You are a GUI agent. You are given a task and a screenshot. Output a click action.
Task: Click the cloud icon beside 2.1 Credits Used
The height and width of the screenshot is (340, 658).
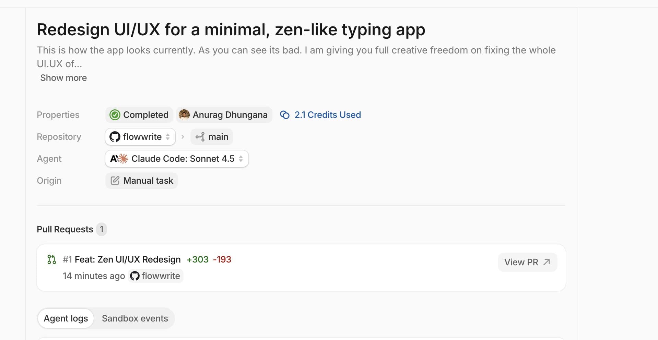pos(285,115)
